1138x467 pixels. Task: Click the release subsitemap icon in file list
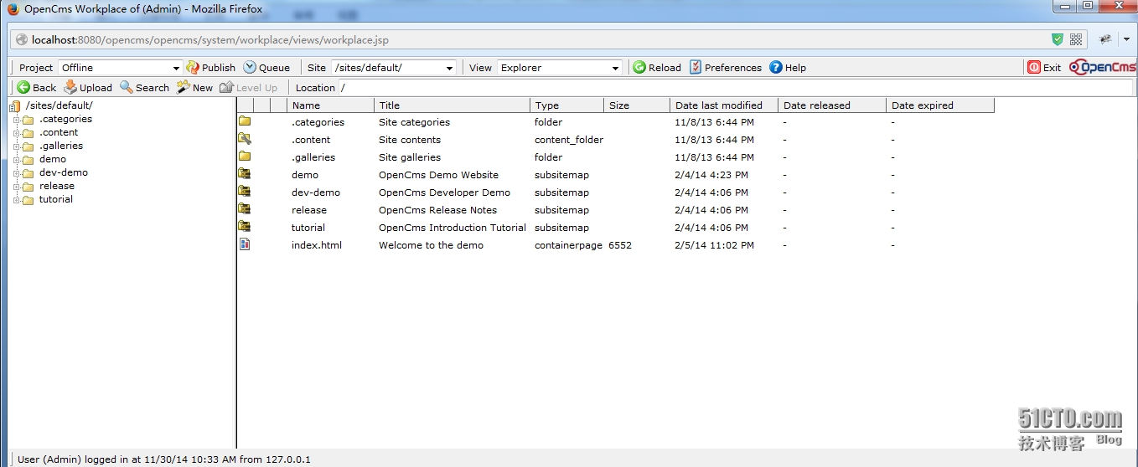[245, 209]
